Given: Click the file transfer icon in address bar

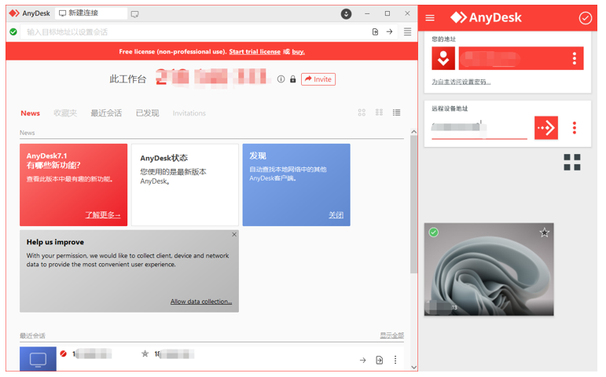Looking at the screenshot, I should tap(375, 31).
